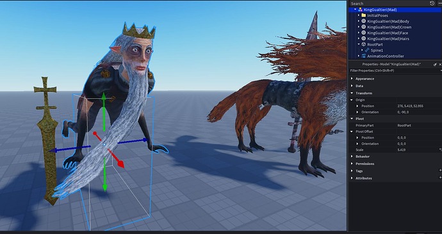Expand the Pivot Offset Position arrow
The image size is (442, 234).
[357, 138]
